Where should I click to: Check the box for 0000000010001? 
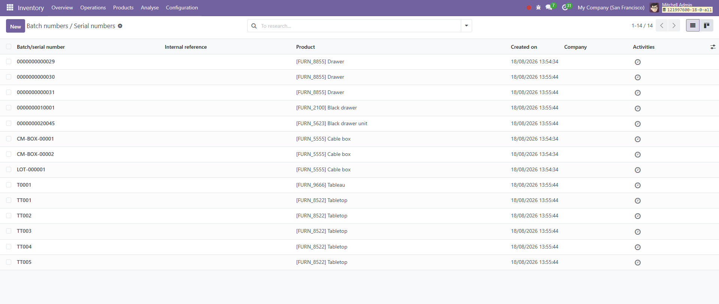pyautogui.click(x=9, y=108)
